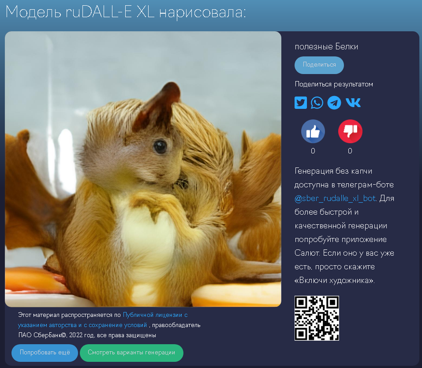Click the generated squirrel image
422x368 pixels.
point(143,169)
